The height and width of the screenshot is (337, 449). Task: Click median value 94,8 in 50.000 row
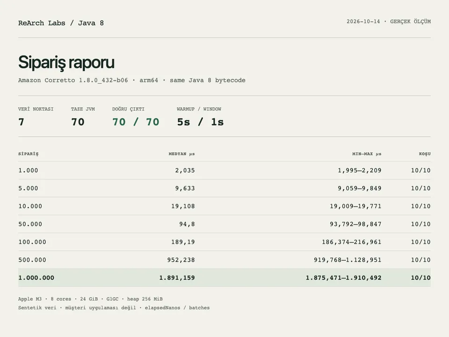point(187,224)
